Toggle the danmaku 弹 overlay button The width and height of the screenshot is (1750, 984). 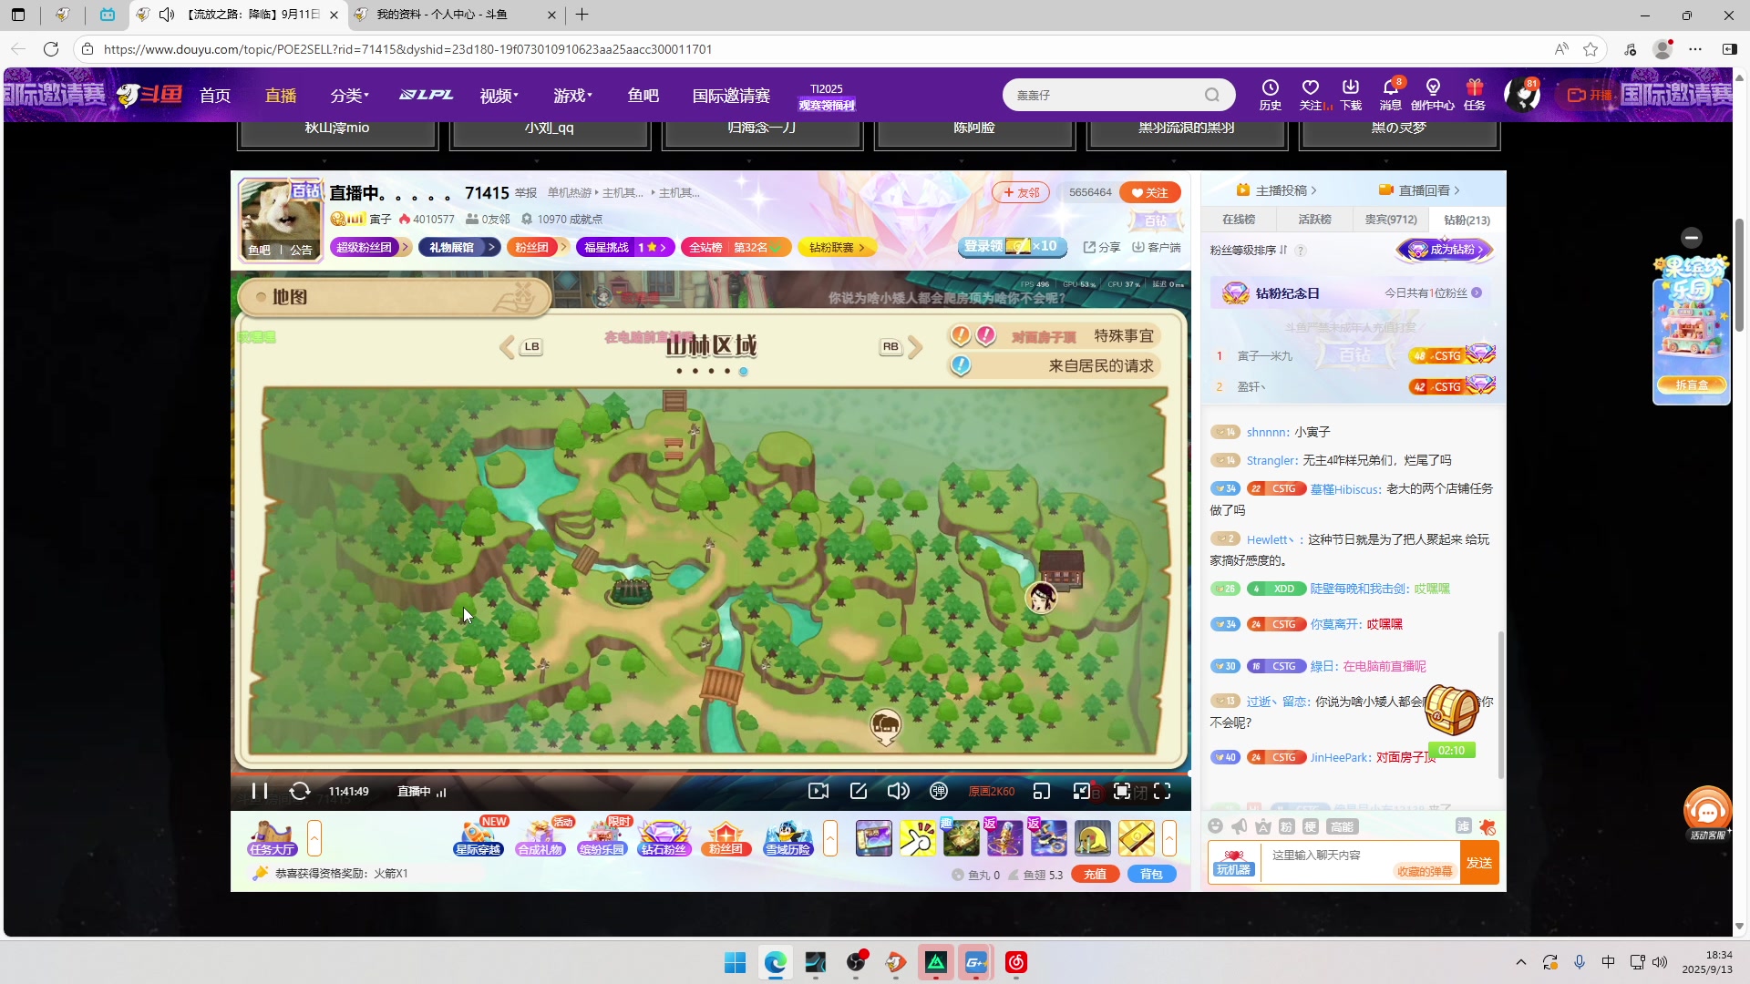(x=939, y=791)
